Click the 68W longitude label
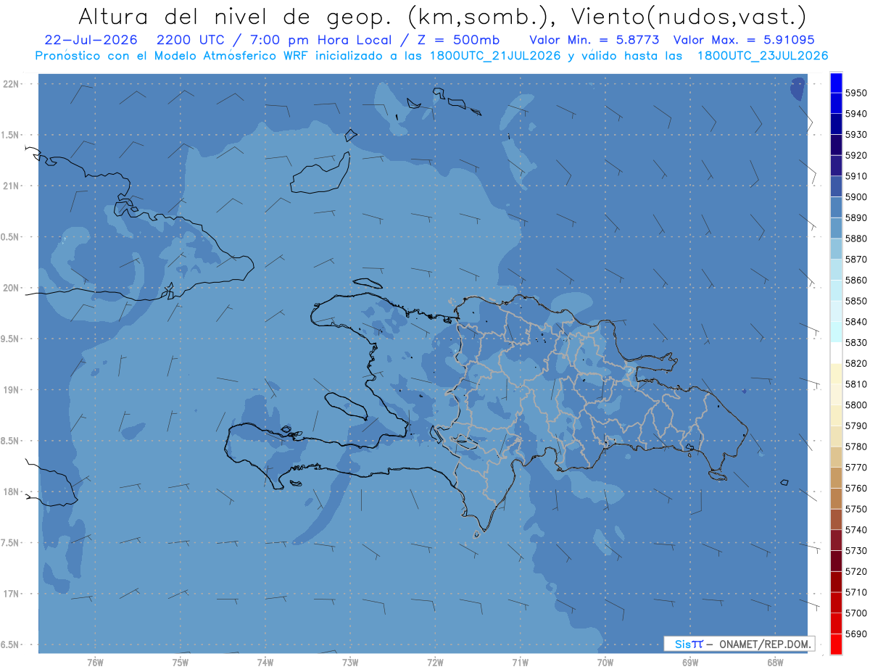The height and width of the screenshot is (672, 870). (775, 663)
